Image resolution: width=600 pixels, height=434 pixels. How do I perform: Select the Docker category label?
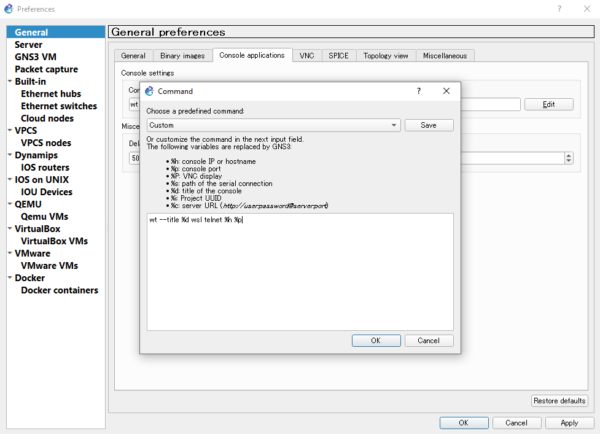tap(30, 278)
